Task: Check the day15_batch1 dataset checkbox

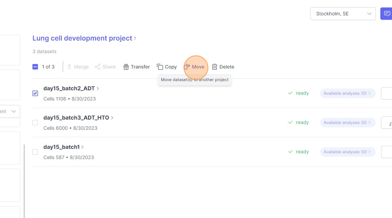Action: (x=35, y=152)
